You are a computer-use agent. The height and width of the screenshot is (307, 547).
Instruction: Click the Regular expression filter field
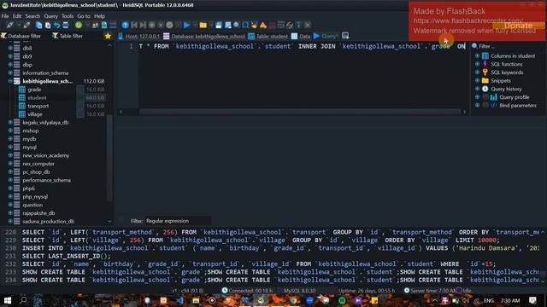[x=178, y=221]
